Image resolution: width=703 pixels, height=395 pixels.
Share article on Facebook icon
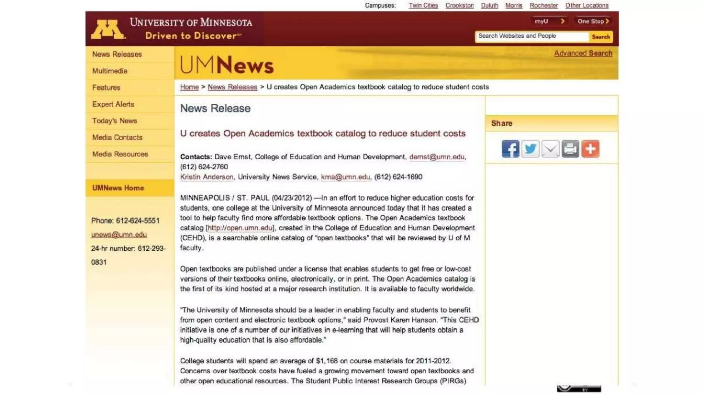tap(510, 149)
